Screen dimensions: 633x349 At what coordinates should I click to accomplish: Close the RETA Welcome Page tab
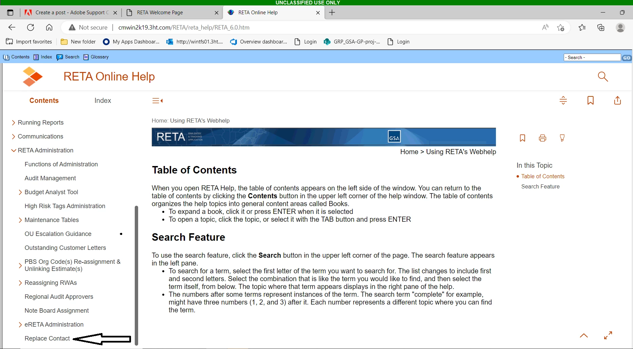217,13
